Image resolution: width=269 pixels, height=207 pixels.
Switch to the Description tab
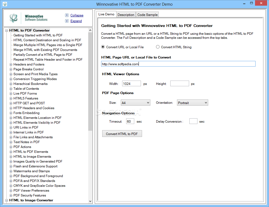click(x=126, y=15)
